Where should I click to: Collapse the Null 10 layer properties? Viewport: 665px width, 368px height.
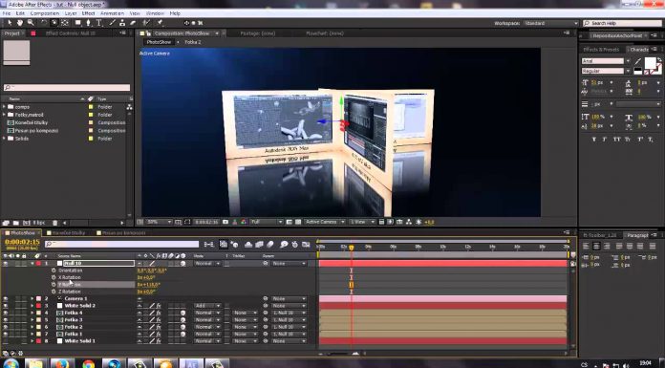(32, 264)
